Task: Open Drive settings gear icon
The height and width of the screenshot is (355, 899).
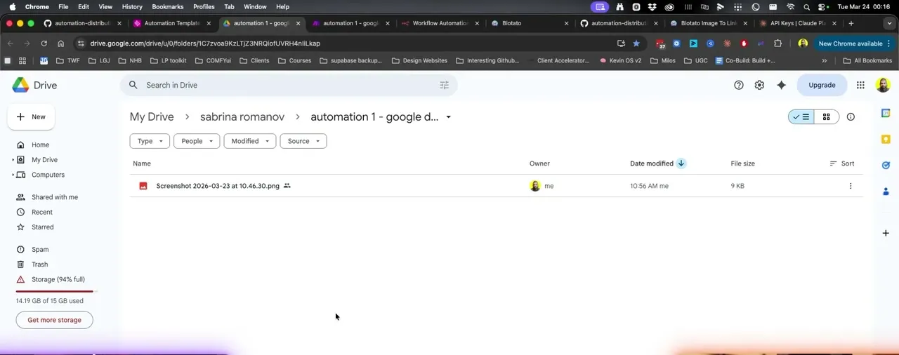Action: (x=759, y=85)
